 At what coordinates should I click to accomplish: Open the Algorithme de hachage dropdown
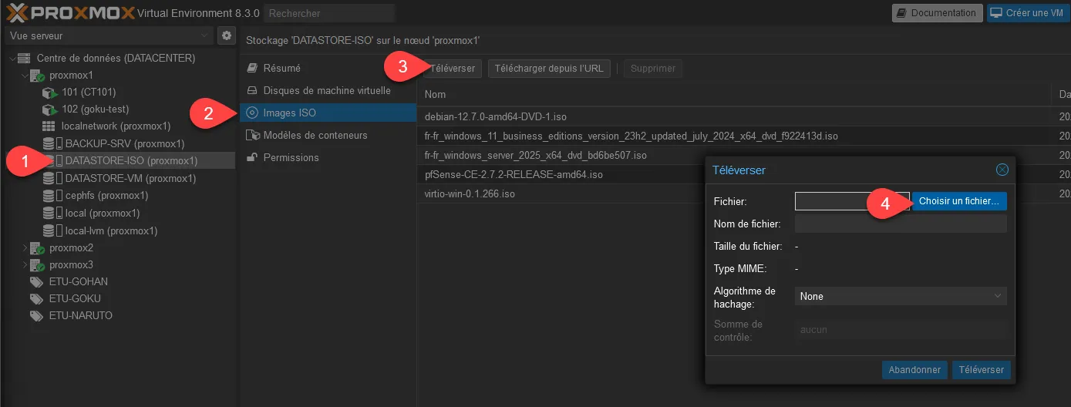tap(900, 296)
